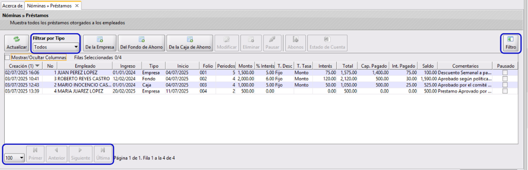Sort by the Folio column header

207,66
